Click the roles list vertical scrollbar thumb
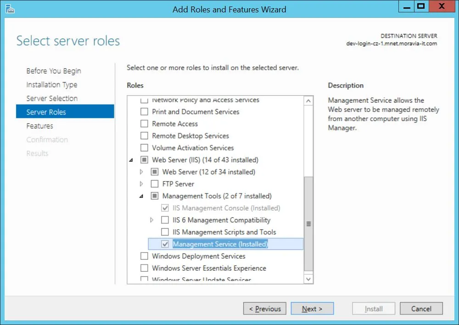This screenshot has height=325, width=459. (308, 224)
